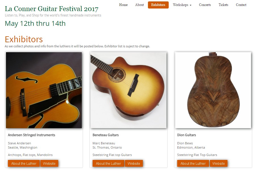The width and height of the screenshot is (257, 171).
Task: Select the Exhibitors tab
Action: pos(158,5)
